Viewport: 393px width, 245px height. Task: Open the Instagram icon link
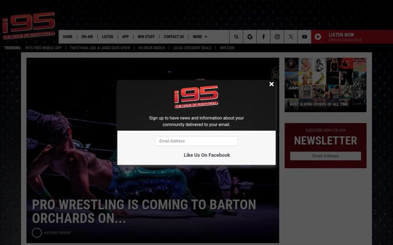pyautogui.click(x=277, y=37)
